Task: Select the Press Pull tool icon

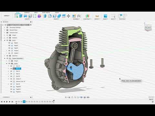Action: click(45, 16)
